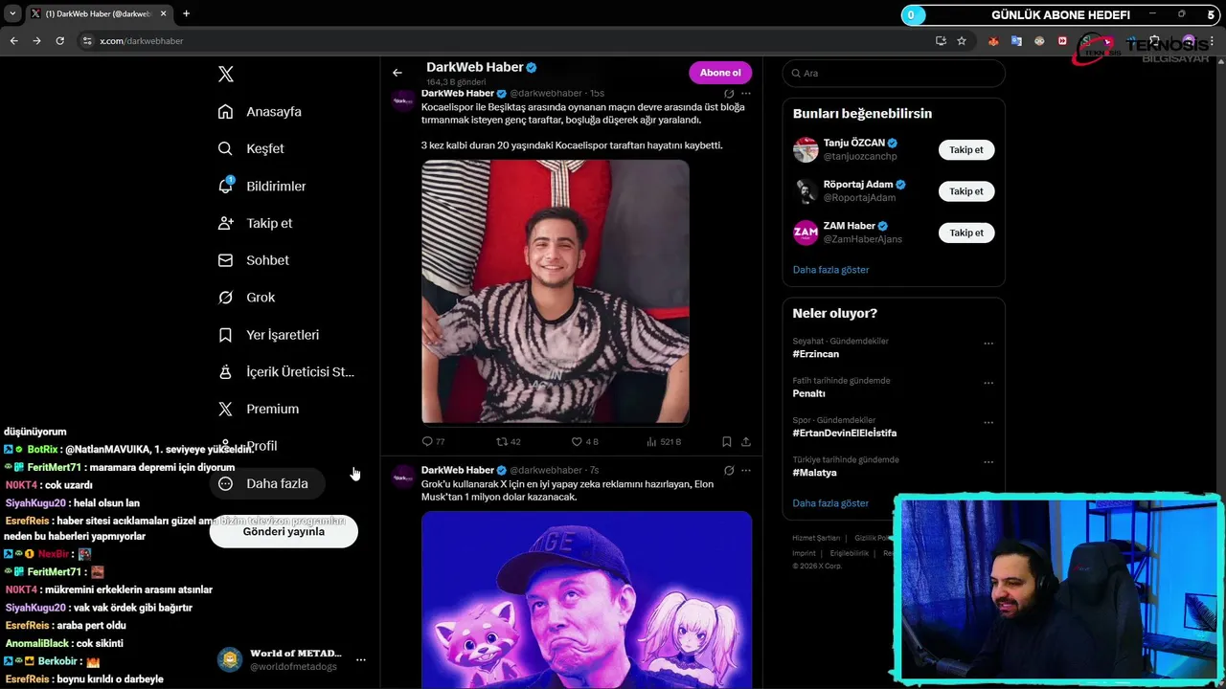Open the X logo home icon
Image resolution: width=1226 pixels, height=689 pixels.
(x=225, y=74)
